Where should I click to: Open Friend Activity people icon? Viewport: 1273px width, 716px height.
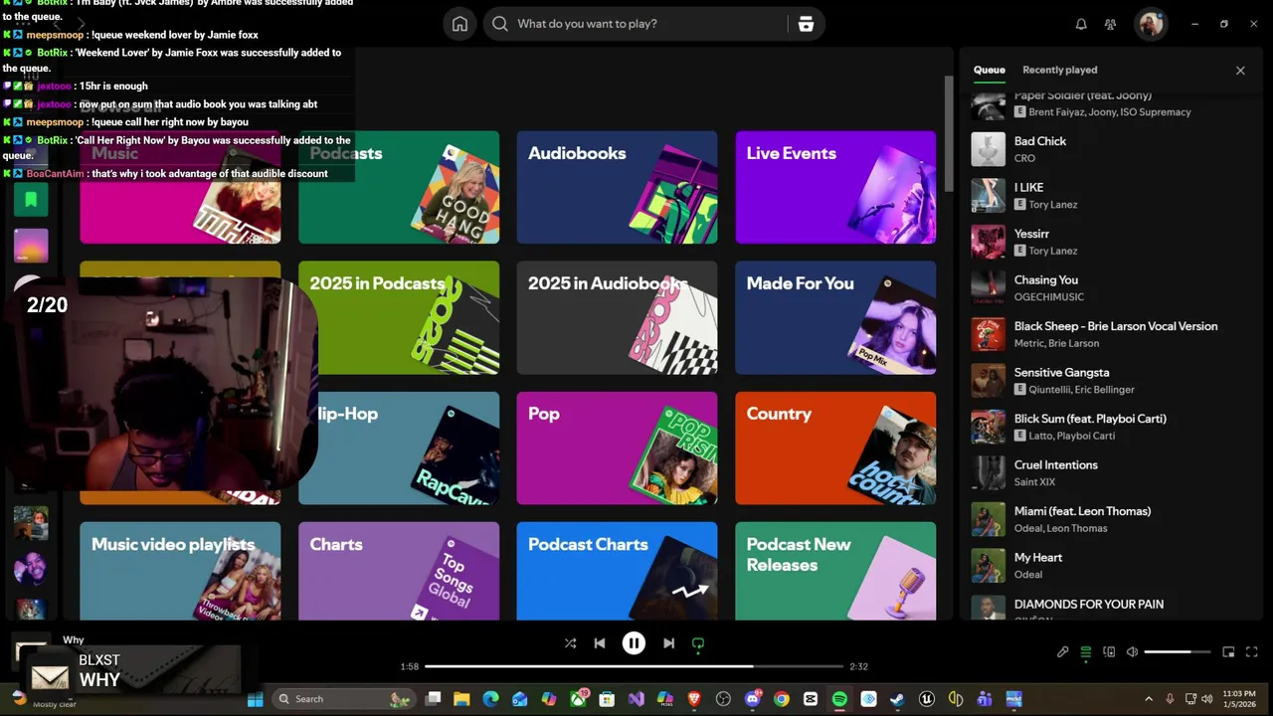(x=1111, y=24)
